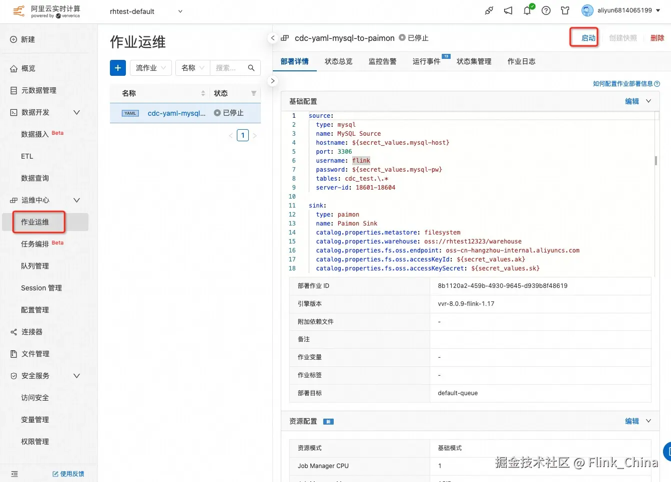
Task: Switch to the 状态集管理 tab
Action: [474, 61]
